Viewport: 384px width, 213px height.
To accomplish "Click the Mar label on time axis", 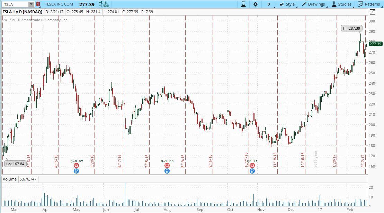I will (14, 210).
